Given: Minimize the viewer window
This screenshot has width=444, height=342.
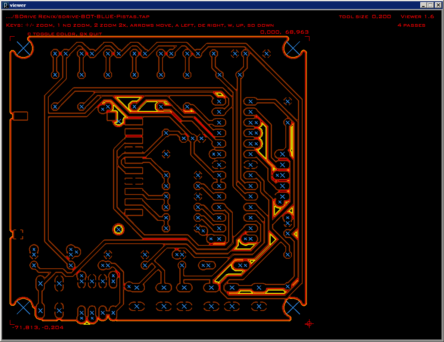Looking at the screenshot, I should pyautogui.click(x=424, y=5).
